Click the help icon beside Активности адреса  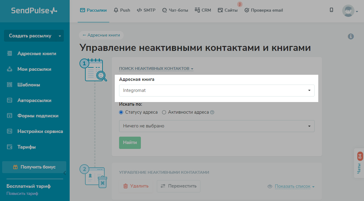(212, 112)
